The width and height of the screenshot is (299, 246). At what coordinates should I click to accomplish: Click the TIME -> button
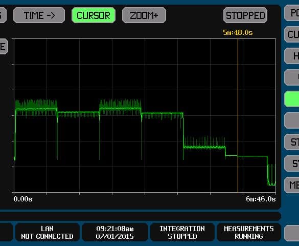tap(39, 15)
